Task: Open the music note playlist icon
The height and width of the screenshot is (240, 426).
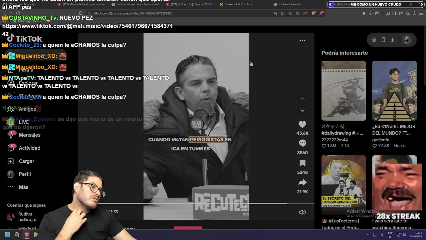Action: pyautogui.click(x=388, y=13)
